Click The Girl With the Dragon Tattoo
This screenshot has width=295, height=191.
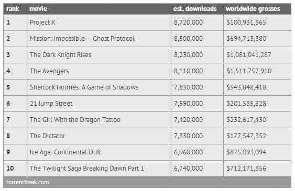[75, 120]
